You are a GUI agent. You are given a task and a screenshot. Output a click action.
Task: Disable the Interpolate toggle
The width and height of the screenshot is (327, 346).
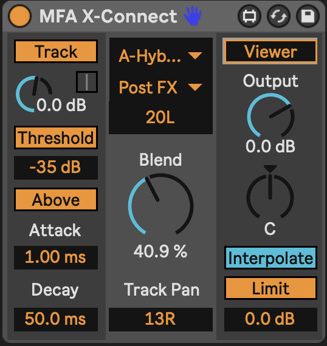tap(270, 258)
